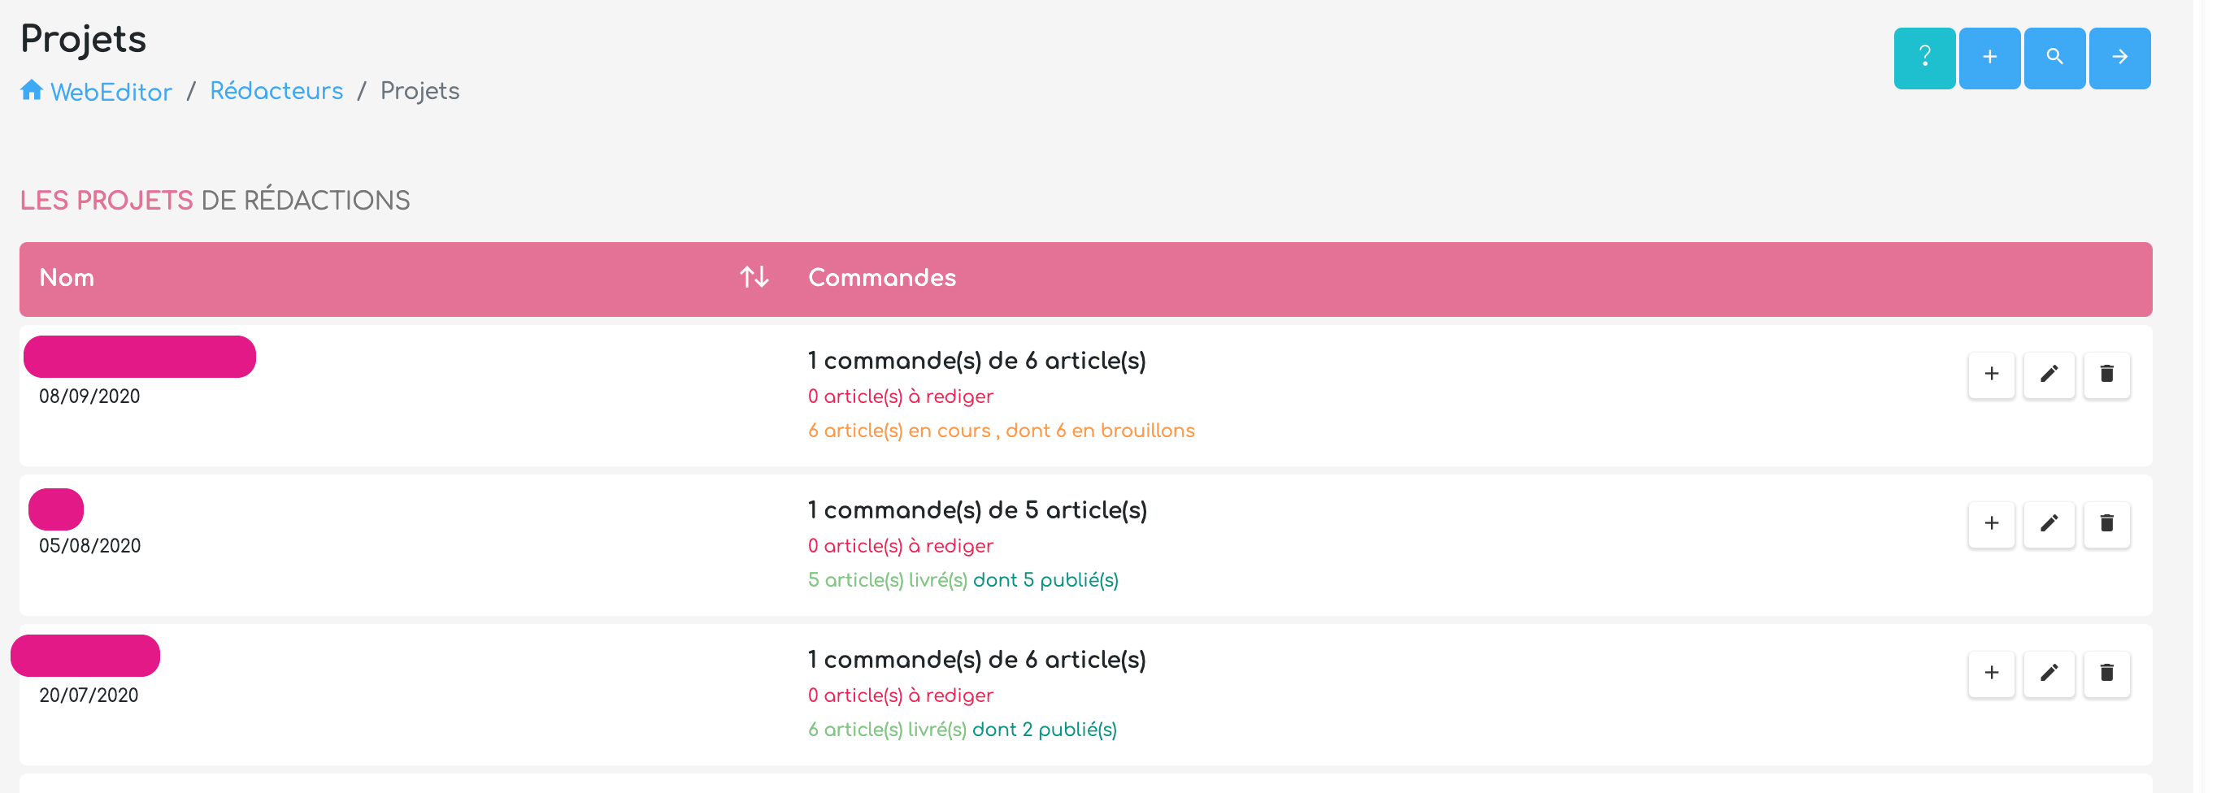Screen dimensions: 2221x793
Task: Open the project name dated 08/09/2020
Action: [x=140, y=357]
